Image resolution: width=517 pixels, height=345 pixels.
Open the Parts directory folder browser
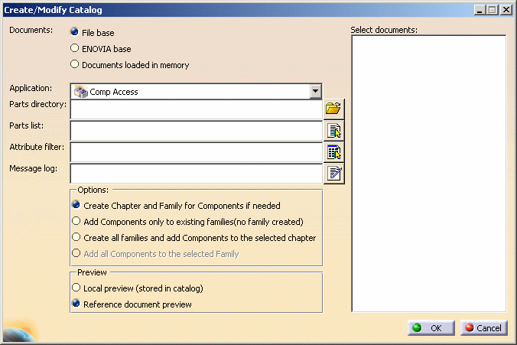point(334,109)
